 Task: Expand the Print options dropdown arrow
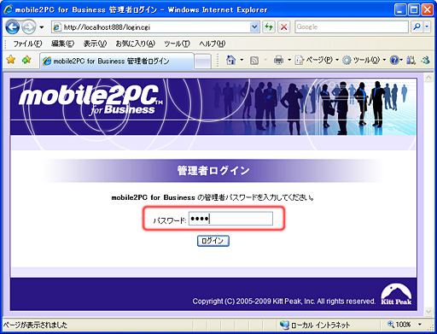[289, 60]
